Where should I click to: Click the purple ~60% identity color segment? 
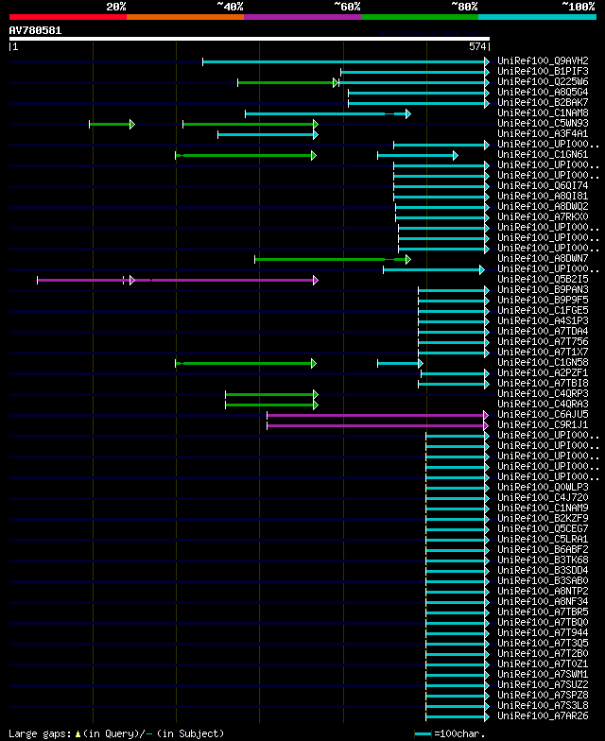[x=302, y=17]
